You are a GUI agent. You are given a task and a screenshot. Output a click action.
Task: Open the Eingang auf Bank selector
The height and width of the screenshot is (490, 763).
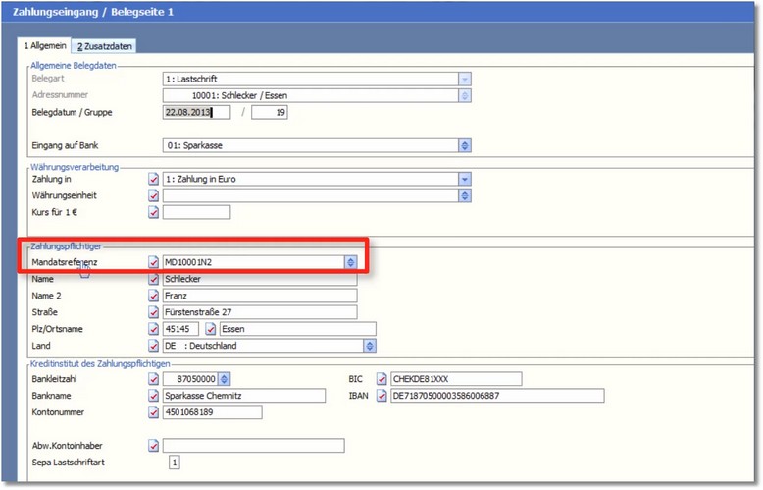pos(465,145)
